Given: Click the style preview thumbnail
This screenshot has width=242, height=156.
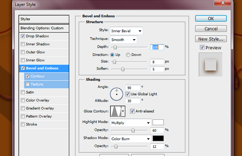Looking at the screenshot, I should (211, 65).
